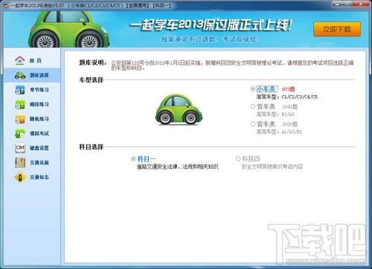Click the green car image in 车型选择
372x269 pixels.
point(179,109)
